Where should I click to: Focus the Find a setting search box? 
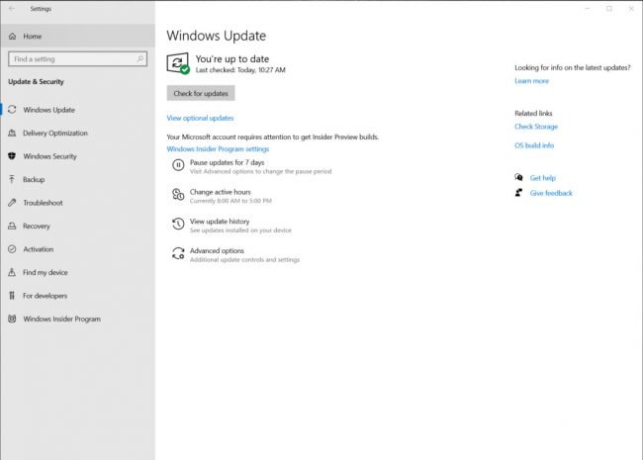coord(77,59)
